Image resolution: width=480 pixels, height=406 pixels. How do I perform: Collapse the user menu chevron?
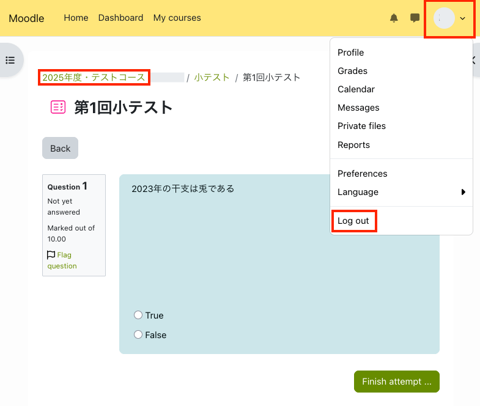[x=463, y=18]
